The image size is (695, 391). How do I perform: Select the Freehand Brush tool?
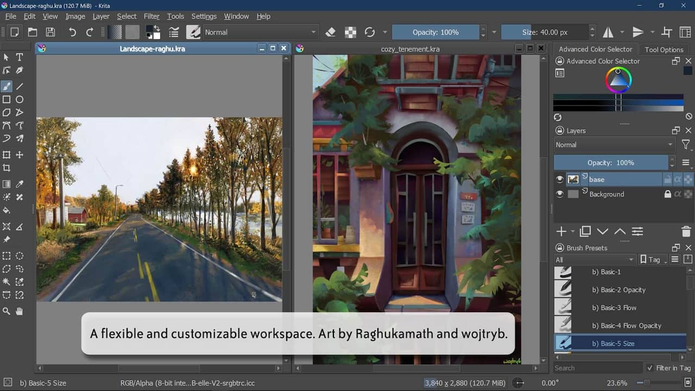(7, 86)
